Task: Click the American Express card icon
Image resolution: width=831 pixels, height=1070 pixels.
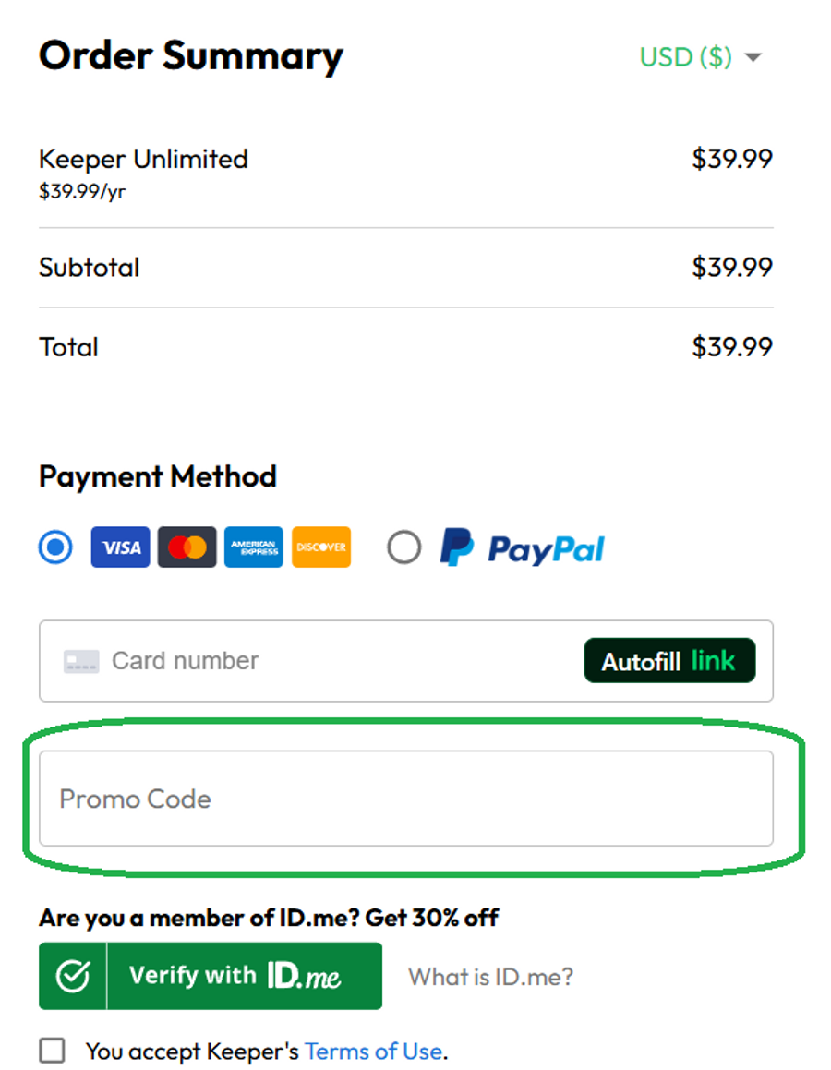Action: (254, 547)
